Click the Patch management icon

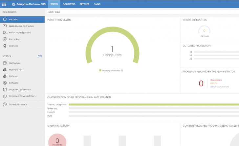pos(5,33)
